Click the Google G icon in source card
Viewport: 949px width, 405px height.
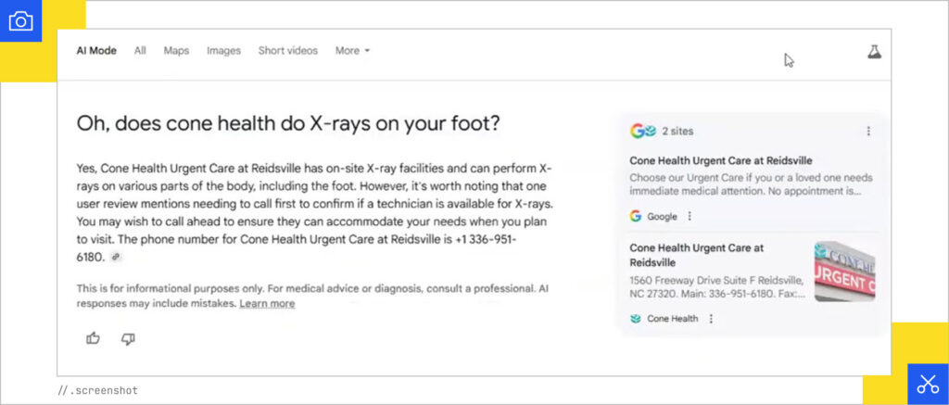(x=636, y=217)
